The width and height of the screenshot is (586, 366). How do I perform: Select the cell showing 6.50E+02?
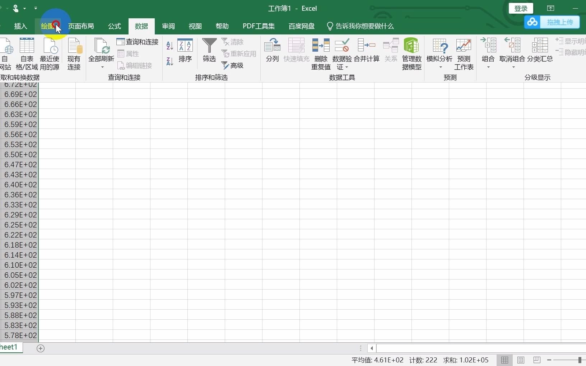(x=19, y=155)
